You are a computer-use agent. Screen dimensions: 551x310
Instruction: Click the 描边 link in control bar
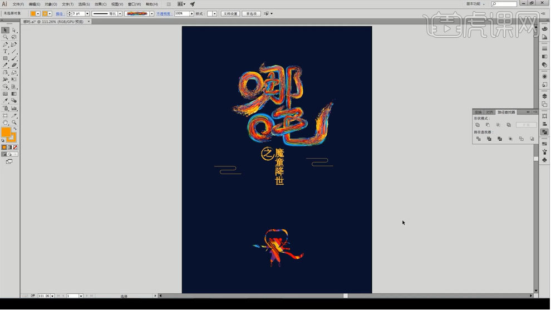pyautogui.click(x=60, y=14)
